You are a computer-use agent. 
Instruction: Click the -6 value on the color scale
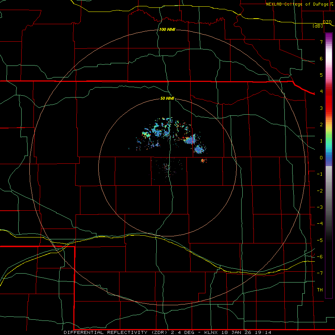pyautogui.click(x=320, y=257)
